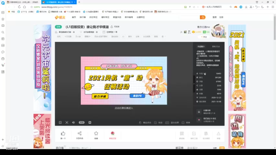Viewport: 276px width, 155px height.
Task: Click the orange site search button
Action: 203,17
